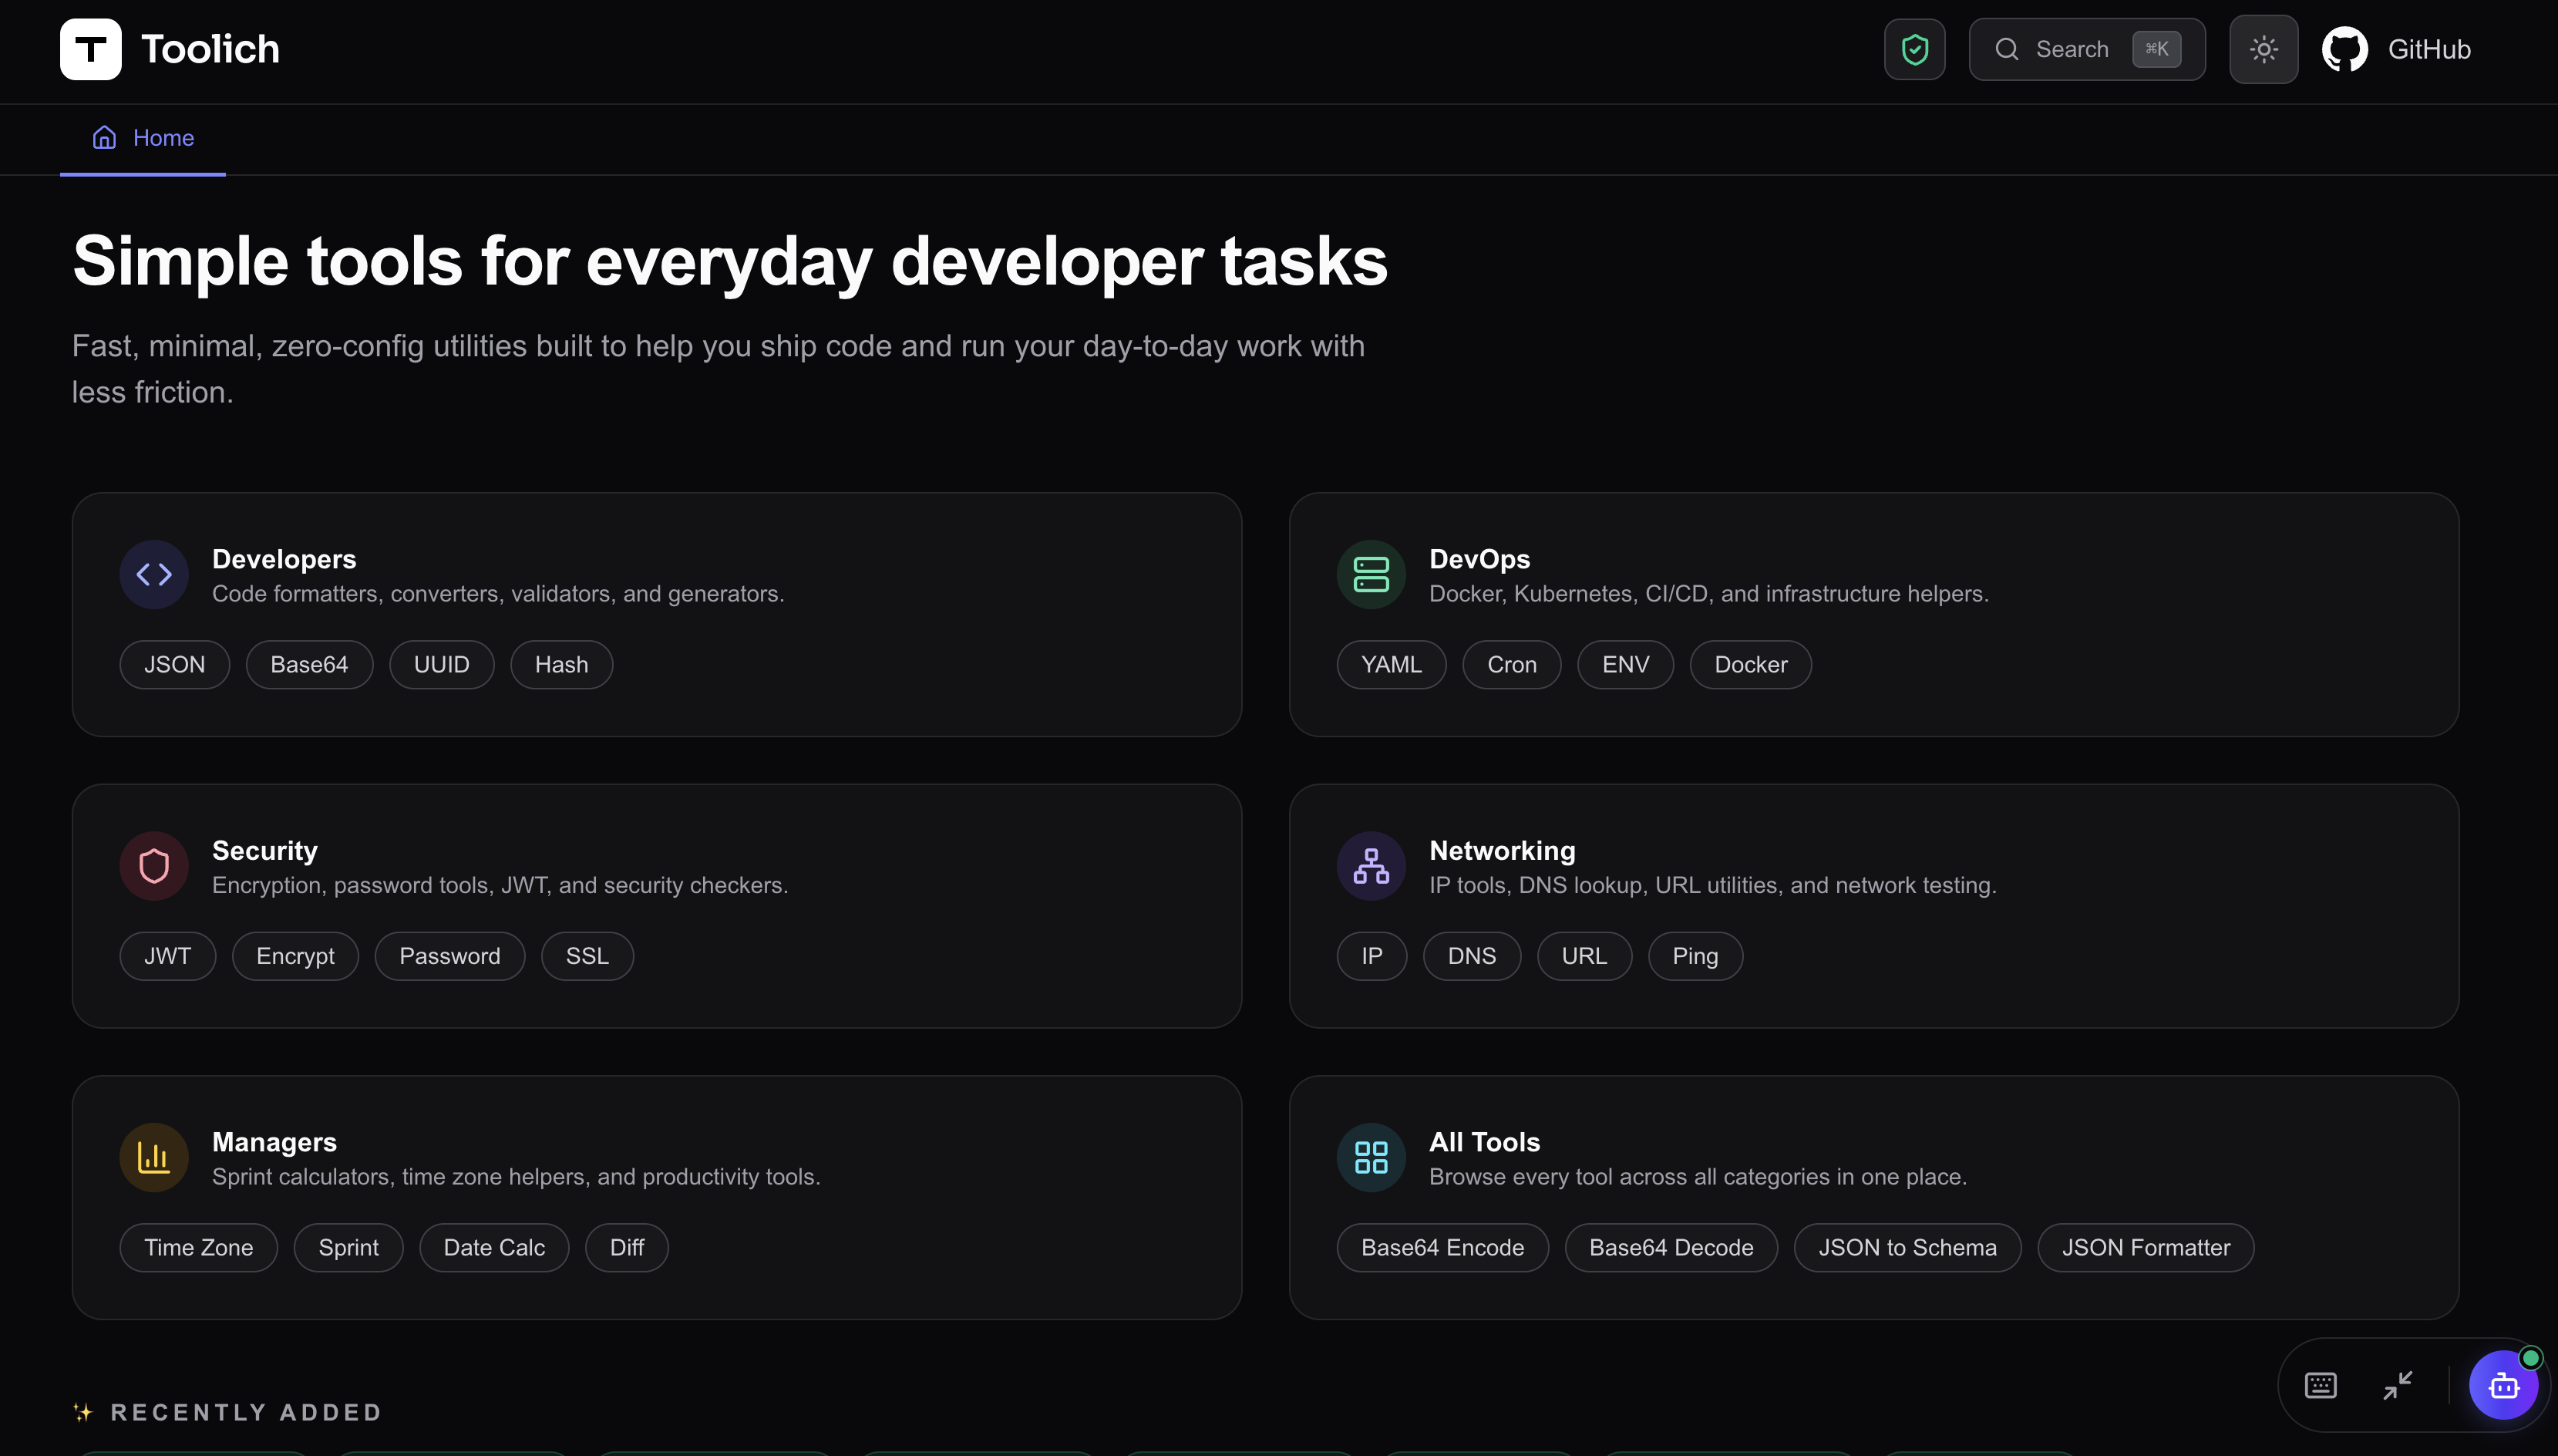Viewport: 2558px width, 1456px height.
Task: Click the All Tools grid icon
Action: click(x=1371, y=1157)
